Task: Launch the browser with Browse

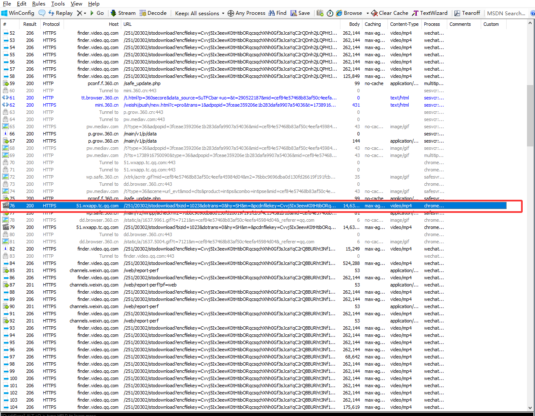Action: point(349,13)
